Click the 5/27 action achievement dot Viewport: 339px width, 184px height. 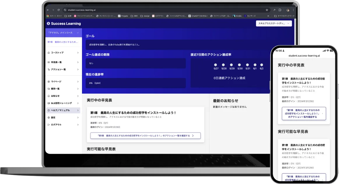click(216, 65)
